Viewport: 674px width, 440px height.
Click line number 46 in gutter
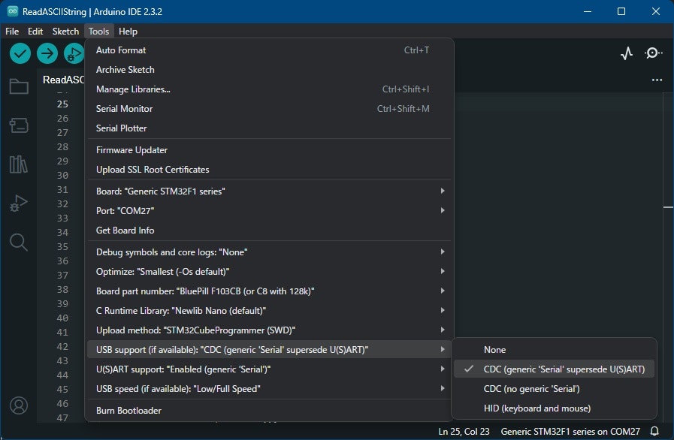coord(62,403)
